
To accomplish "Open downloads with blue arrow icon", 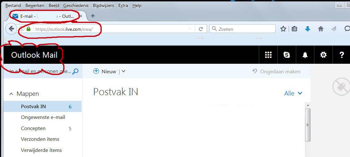I will pyautogui.click(x=308, y=29).
